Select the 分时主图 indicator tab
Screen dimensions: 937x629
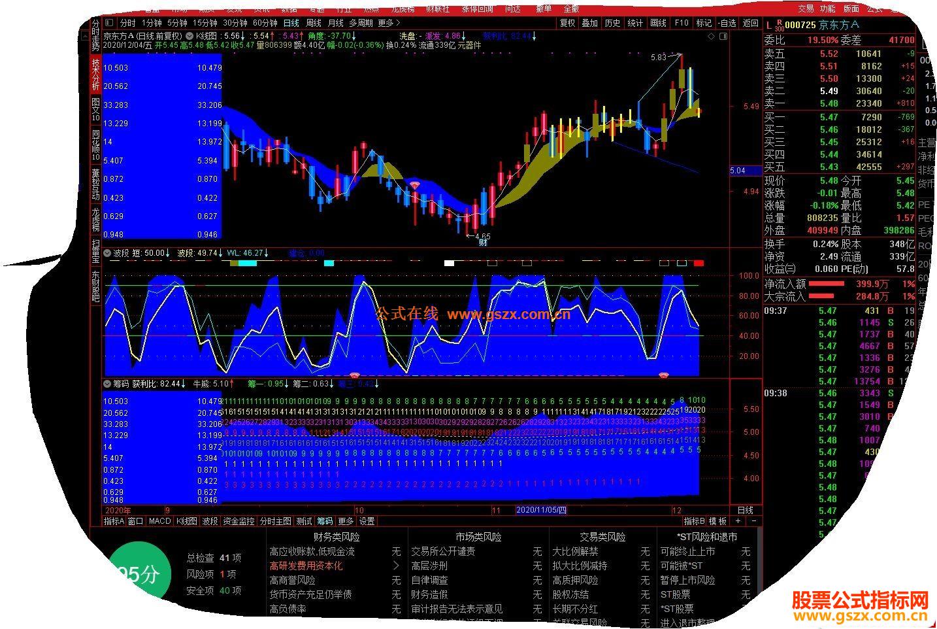pyautogui.click(x=275, y=521)
